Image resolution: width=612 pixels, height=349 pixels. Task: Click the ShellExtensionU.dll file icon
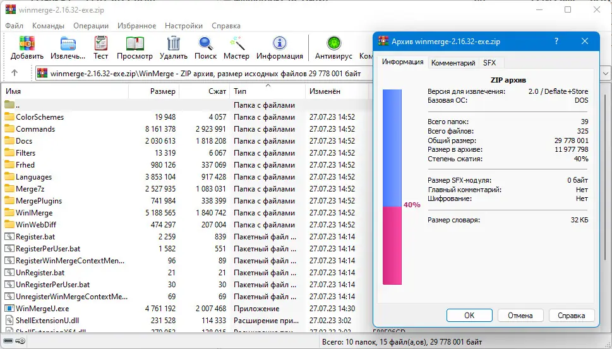(x=9, y=321)
